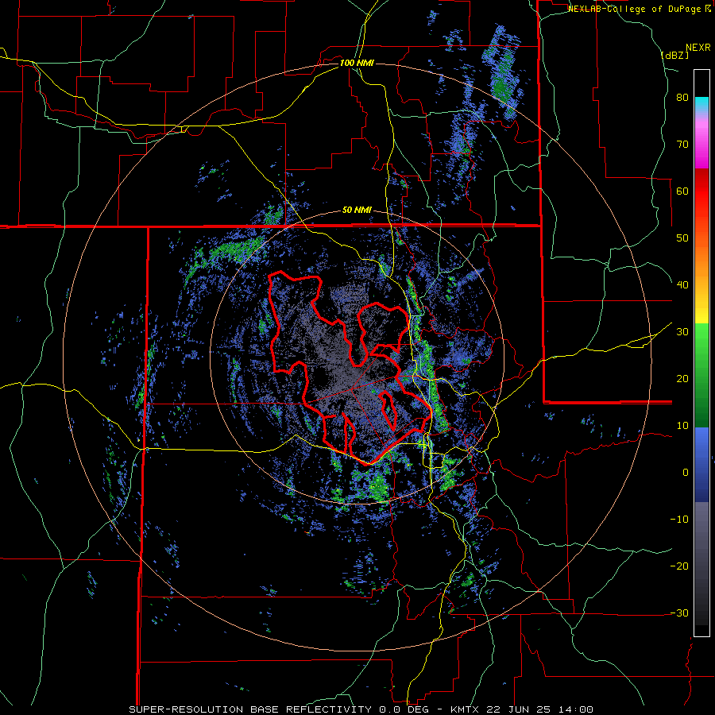This screenshot has height=715, width=715.
Task: Click the 60 value on the dBZ scale
Action: pos(682,191)
